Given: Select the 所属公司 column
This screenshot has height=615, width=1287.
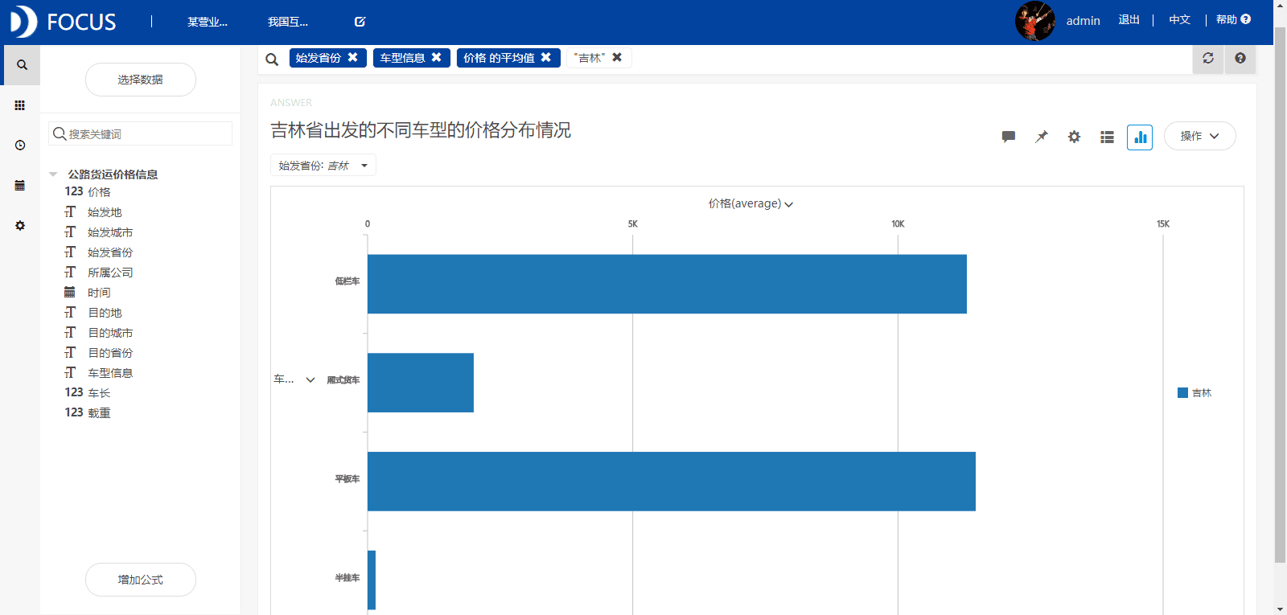Looking at the screenshot, I should click(110, 273).
